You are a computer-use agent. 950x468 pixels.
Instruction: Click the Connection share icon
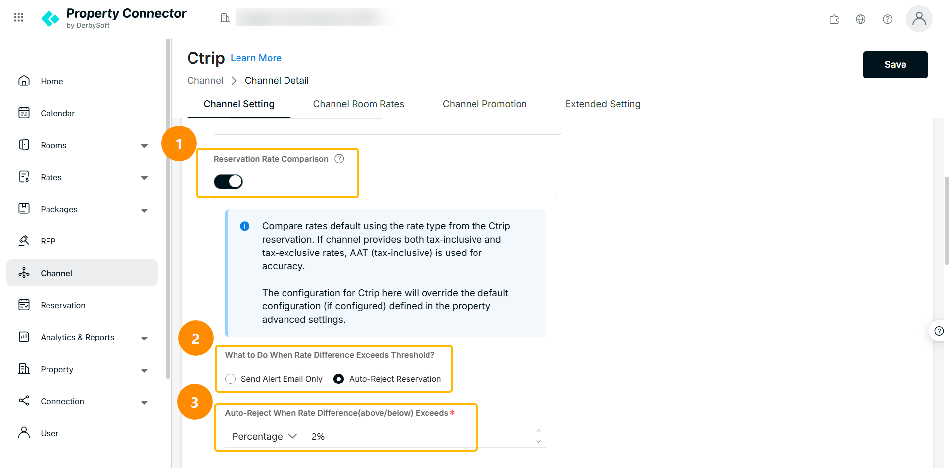coord(24,401)
